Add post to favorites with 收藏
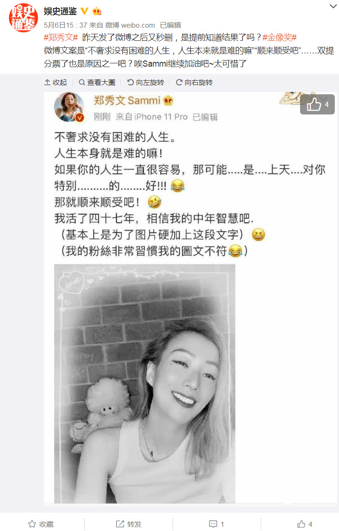The width and height of the screenshot is (339, 531). click(41, 524)
